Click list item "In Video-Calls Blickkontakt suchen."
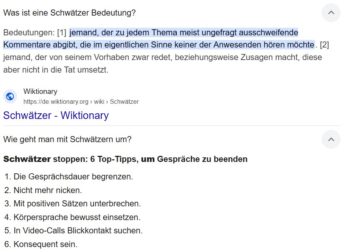Image resolution: width=344 pixels, height=252 pixels. (x=78, y=231)
